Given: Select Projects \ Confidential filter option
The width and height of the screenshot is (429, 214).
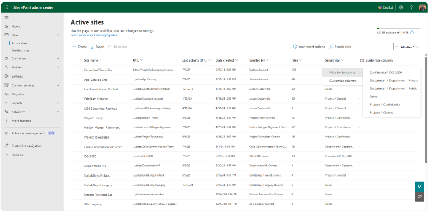Looking at the screenshot, I should [x=385, y=104].
